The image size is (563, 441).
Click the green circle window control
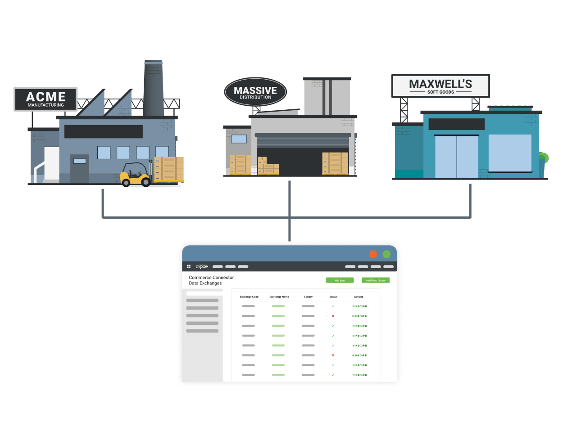point(386,254)
